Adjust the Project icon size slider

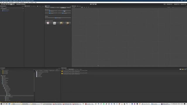coord(56,101)
